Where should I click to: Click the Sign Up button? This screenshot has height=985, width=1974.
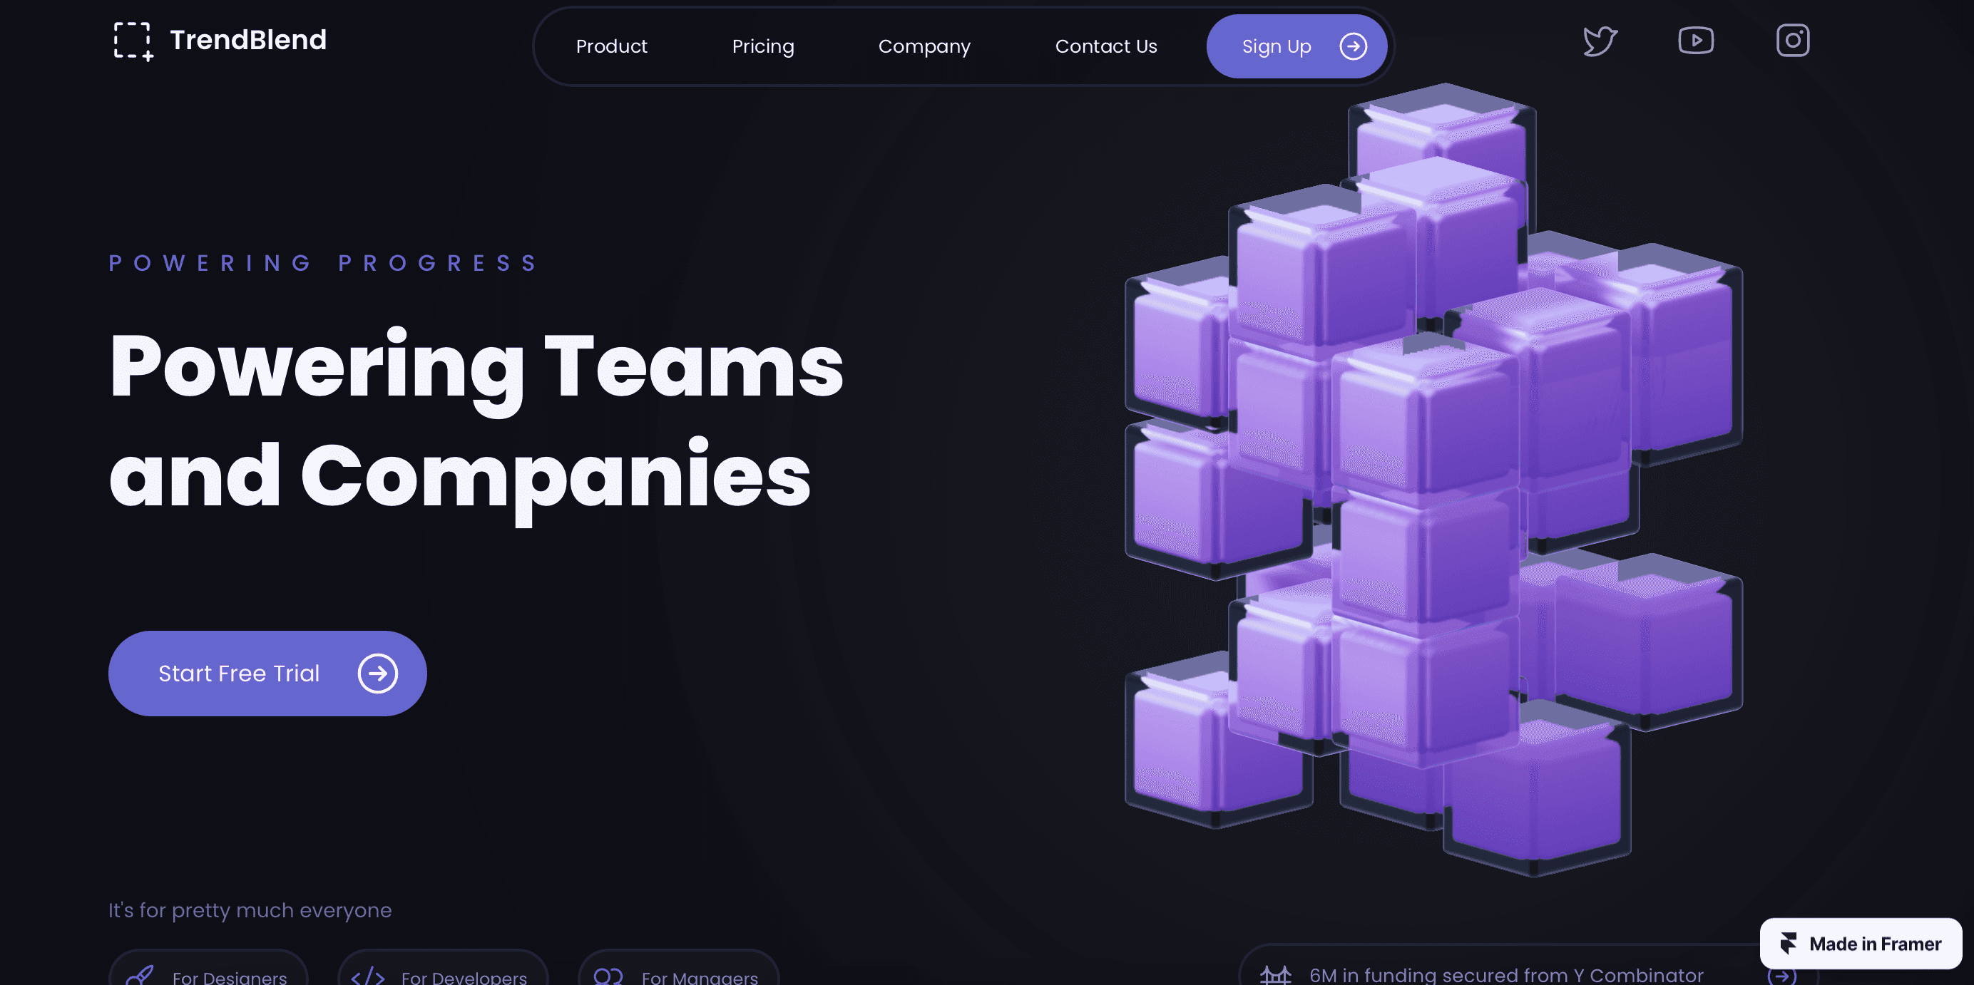coord(1297,46)
